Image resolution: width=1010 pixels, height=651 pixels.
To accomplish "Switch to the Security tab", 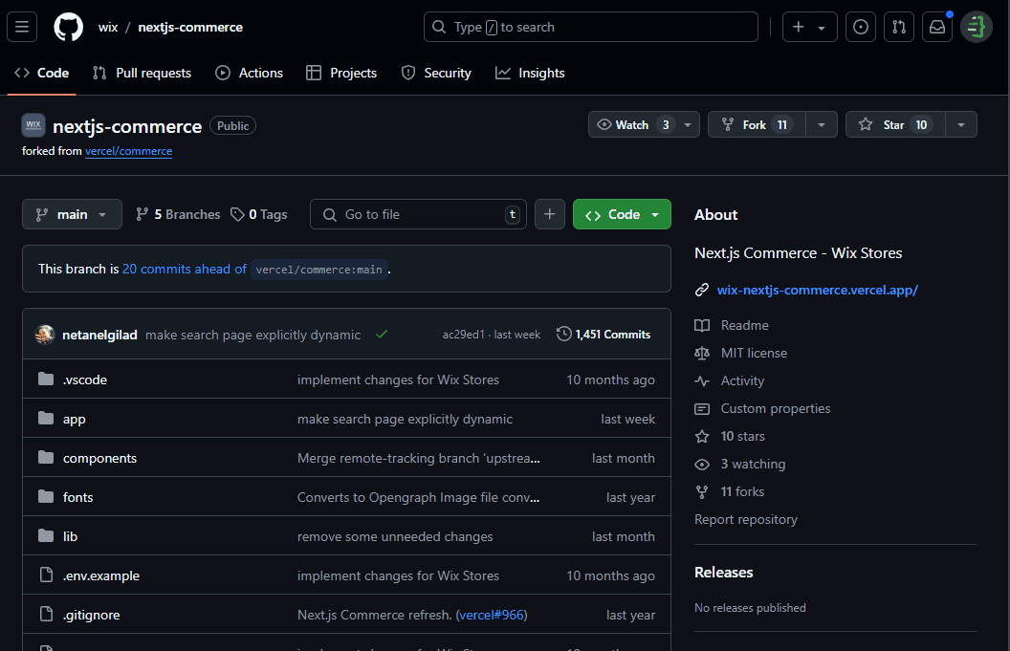I will [436, 73].
